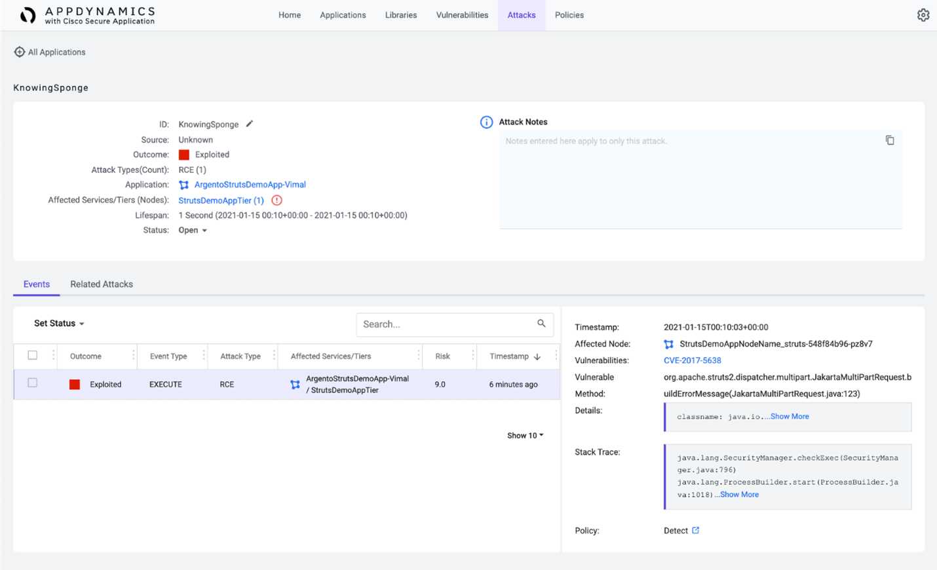Open the ArgentoStrutsDemoApp-Vimal application link

250,185
